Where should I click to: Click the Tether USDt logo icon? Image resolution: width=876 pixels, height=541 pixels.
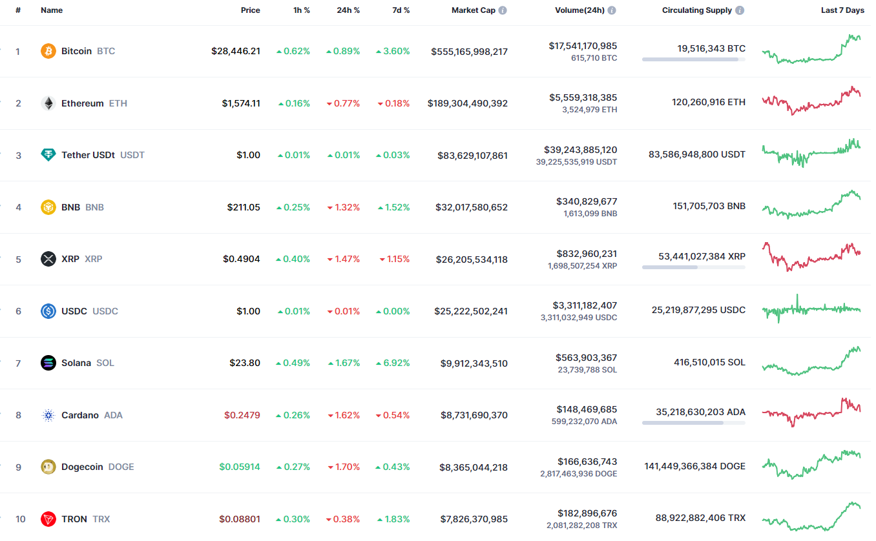pos(48,155)
